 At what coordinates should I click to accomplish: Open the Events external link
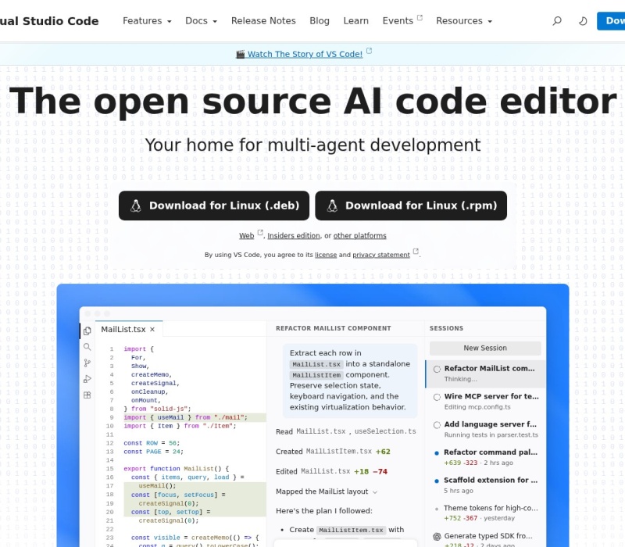[402, 21]
